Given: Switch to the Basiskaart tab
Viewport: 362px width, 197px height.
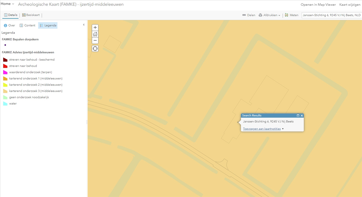Looking at the screenshot, I should [x=31, y=15].
